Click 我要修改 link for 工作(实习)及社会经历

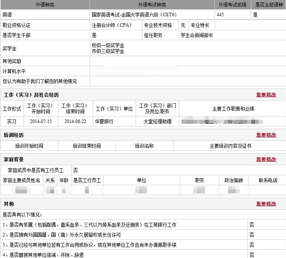(x=266, y=95)
